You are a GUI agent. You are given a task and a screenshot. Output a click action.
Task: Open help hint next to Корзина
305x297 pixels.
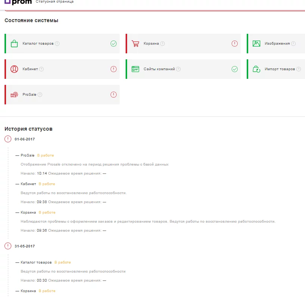point(162,44)
